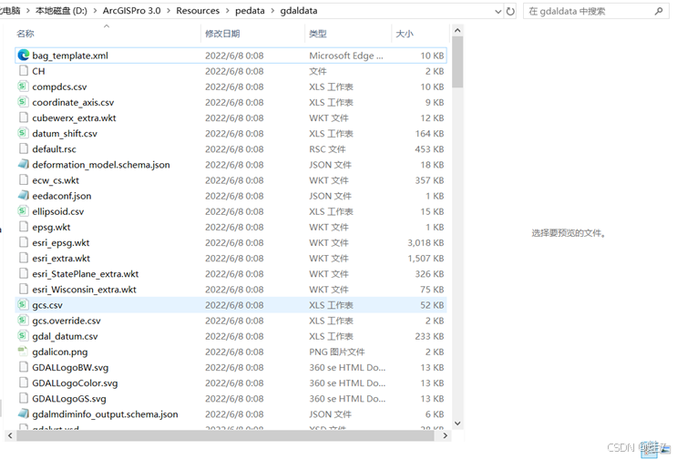Select the file name GDALLogoColor.svg
The height and width of the screenshot is (459, 677).
[x=75, y=383]
